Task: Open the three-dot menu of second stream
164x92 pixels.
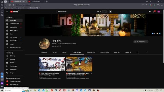Action: point(91,73)
